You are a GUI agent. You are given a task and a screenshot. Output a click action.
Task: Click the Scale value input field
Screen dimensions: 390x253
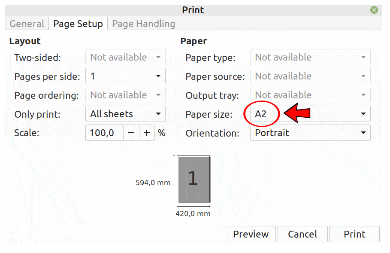click(104, 133)
